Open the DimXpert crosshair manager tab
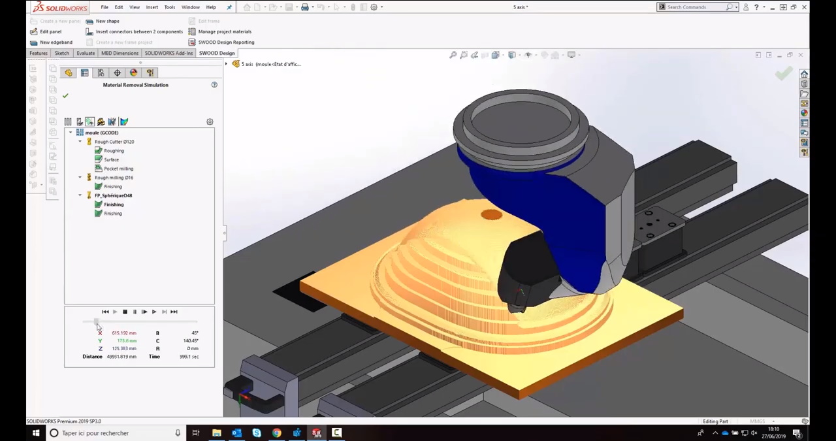The image size is (836, 441). [x=117, y=73]
